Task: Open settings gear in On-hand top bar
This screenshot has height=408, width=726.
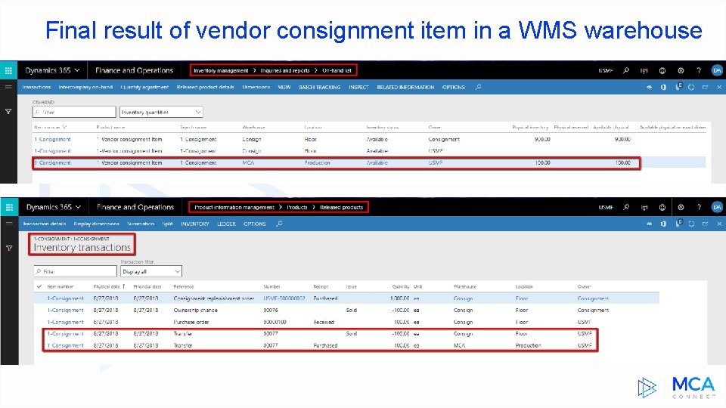Action: point(681,70)
